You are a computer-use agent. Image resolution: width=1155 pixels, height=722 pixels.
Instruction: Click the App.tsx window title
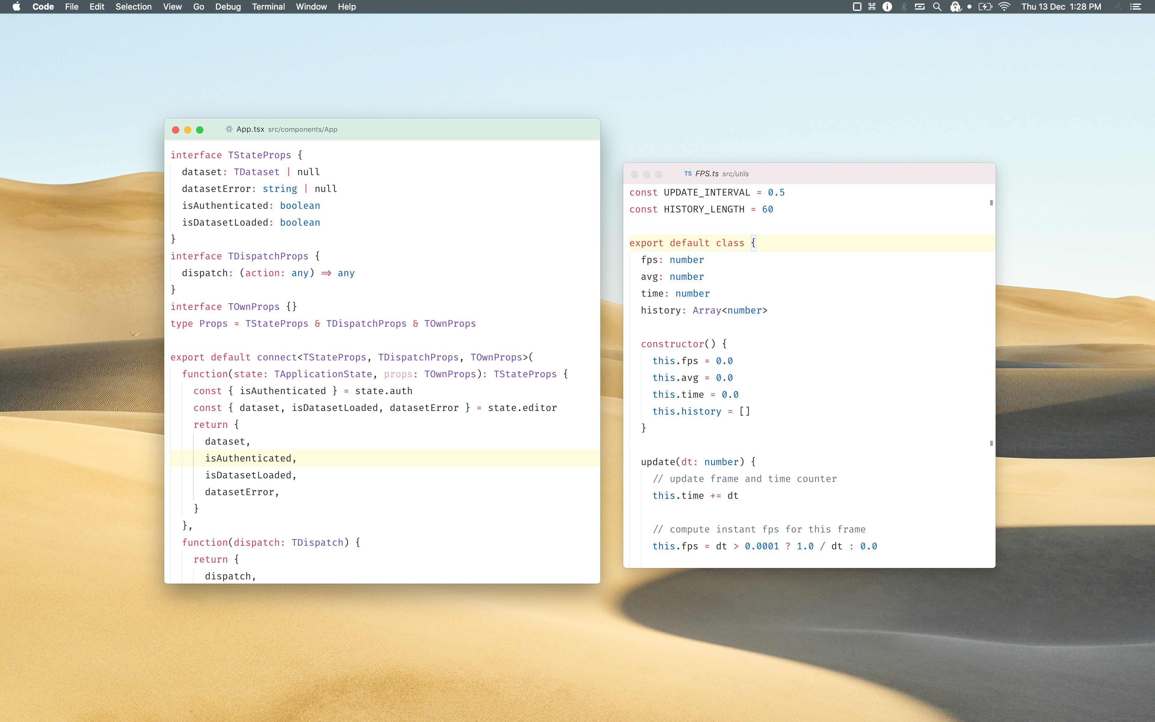point(250,129)
